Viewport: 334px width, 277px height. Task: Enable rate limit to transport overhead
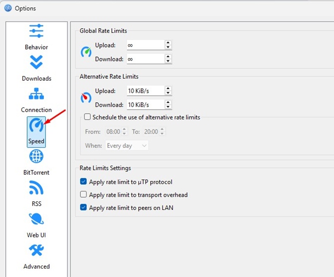tap(83, 195)
